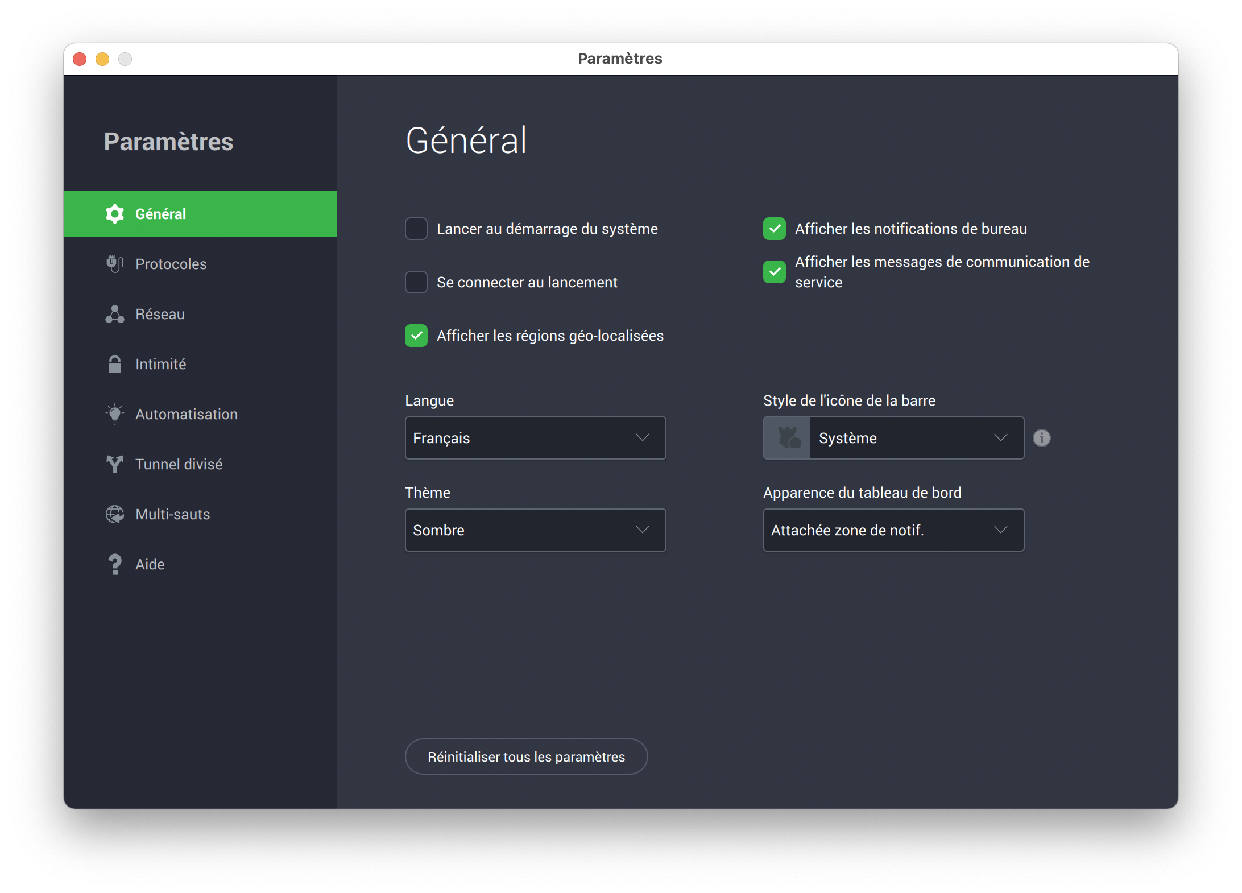1242x893 pixels.
Task: Minimize the window with the yellow button
Action: point(102,59)
